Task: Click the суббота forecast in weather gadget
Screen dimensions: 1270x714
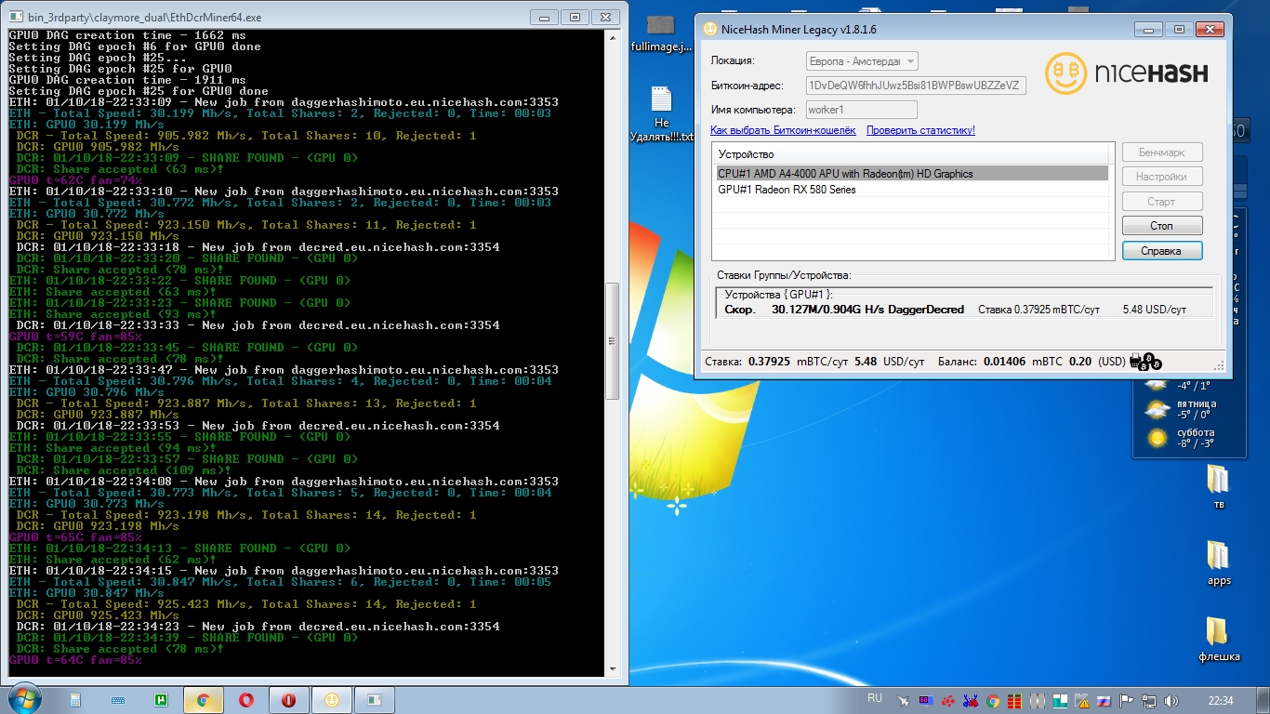Action: pos(1180,438)
